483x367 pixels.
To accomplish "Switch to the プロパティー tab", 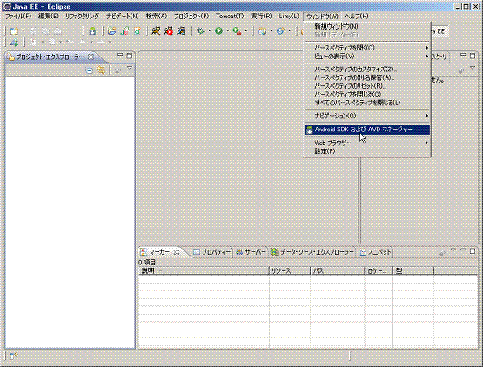I will pos(212,252).
